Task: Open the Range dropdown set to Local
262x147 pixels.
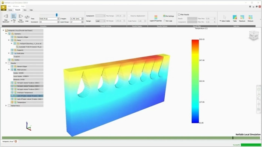Action: 100,21
